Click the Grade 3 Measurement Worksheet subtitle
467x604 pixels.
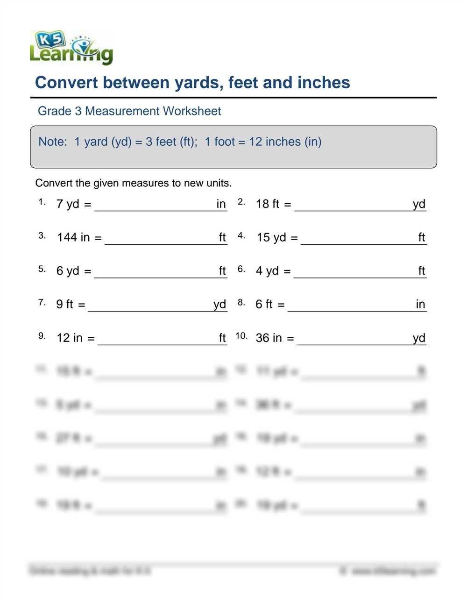pyautogui.click(x=129, y=111)
